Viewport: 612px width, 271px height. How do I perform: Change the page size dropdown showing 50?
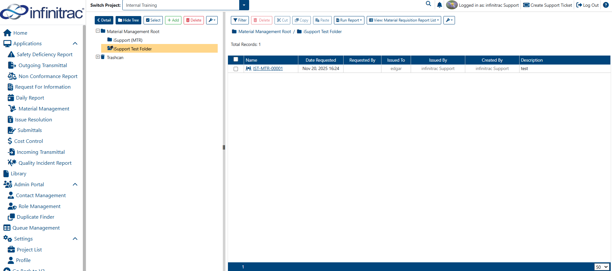[x=602, y=267]
